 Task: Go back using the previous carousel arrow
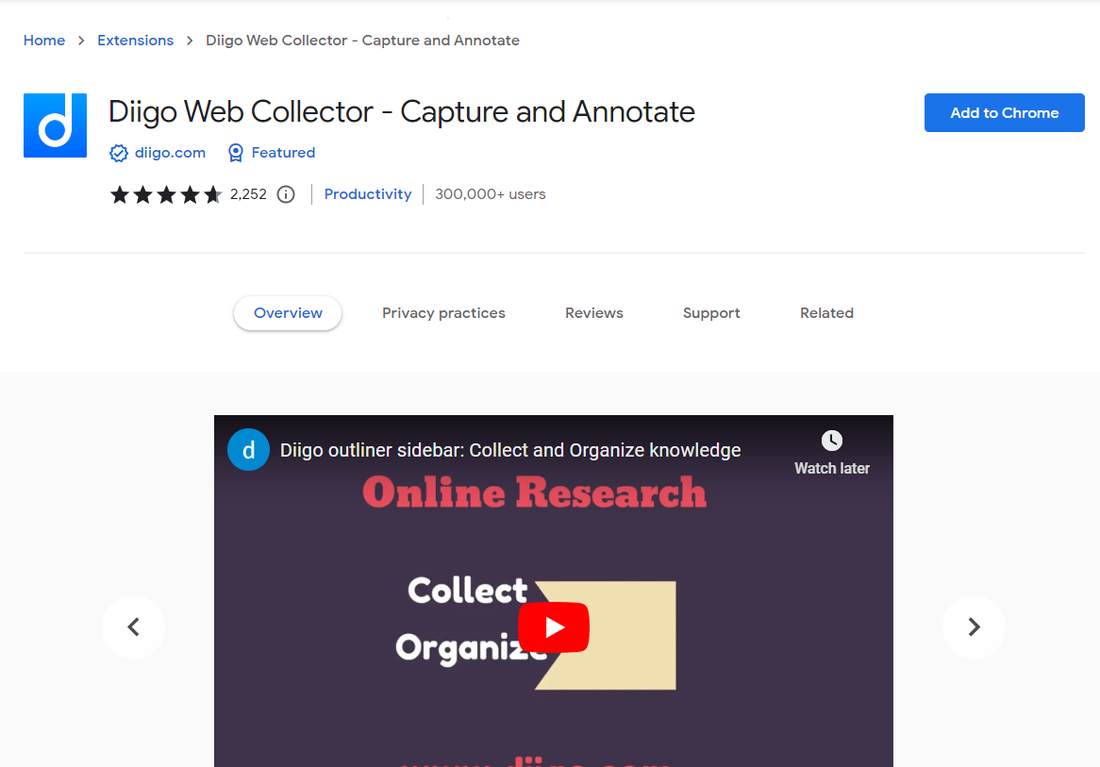point(133,626)
